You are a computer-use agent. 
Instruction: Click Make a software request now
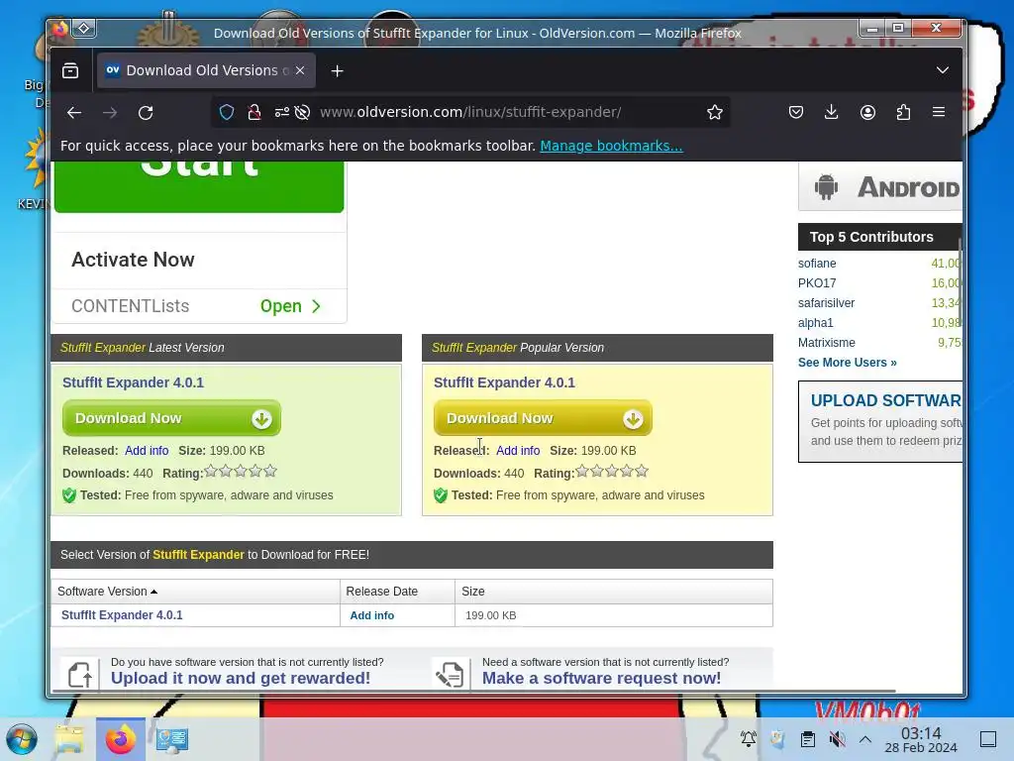point(601,678)
